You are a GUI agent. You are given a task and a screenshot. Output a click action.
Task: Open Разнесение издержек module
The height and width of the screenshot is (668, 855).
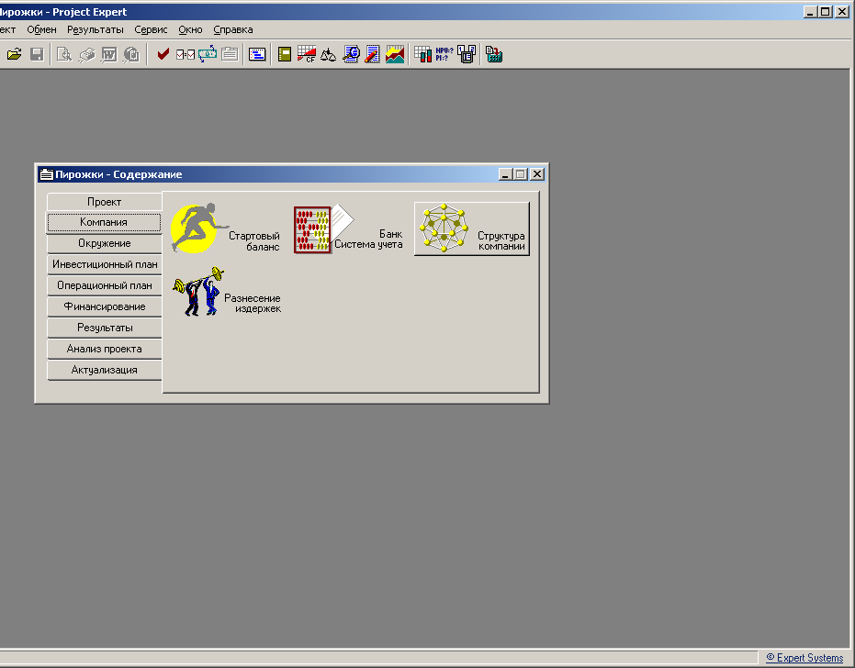227,292
